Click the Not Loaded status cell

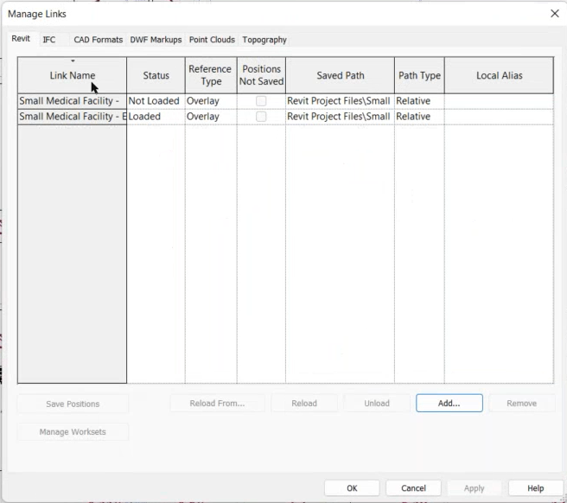[156, 101]
